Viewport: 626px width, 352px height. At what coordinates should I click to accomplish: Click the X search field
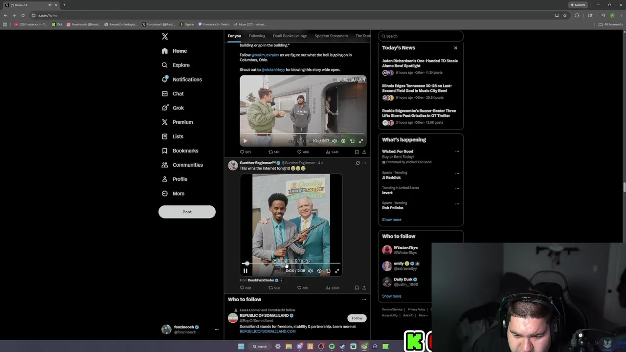[x=421, y=36]
